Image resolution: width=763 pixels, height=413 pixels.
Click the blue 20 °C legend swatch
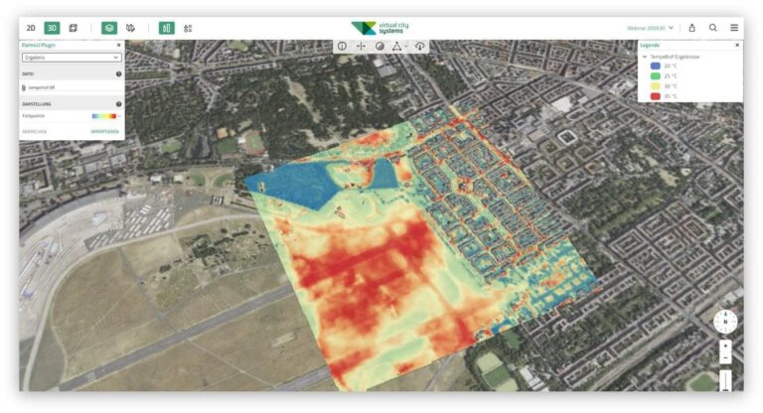click(x=656, y=66)
